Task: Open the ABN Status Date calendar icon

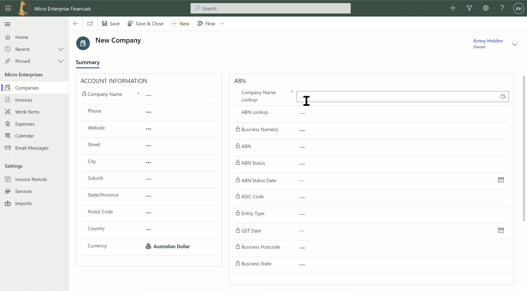Action: [x=501, y=180]
